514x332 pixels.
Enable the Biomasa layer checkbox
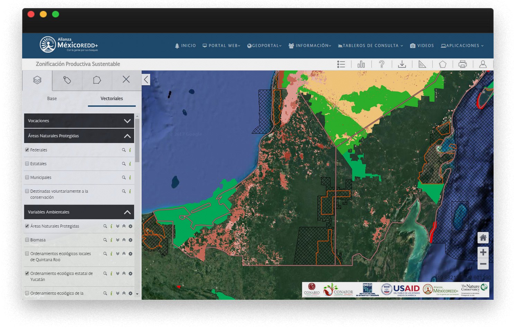(27, 239)
